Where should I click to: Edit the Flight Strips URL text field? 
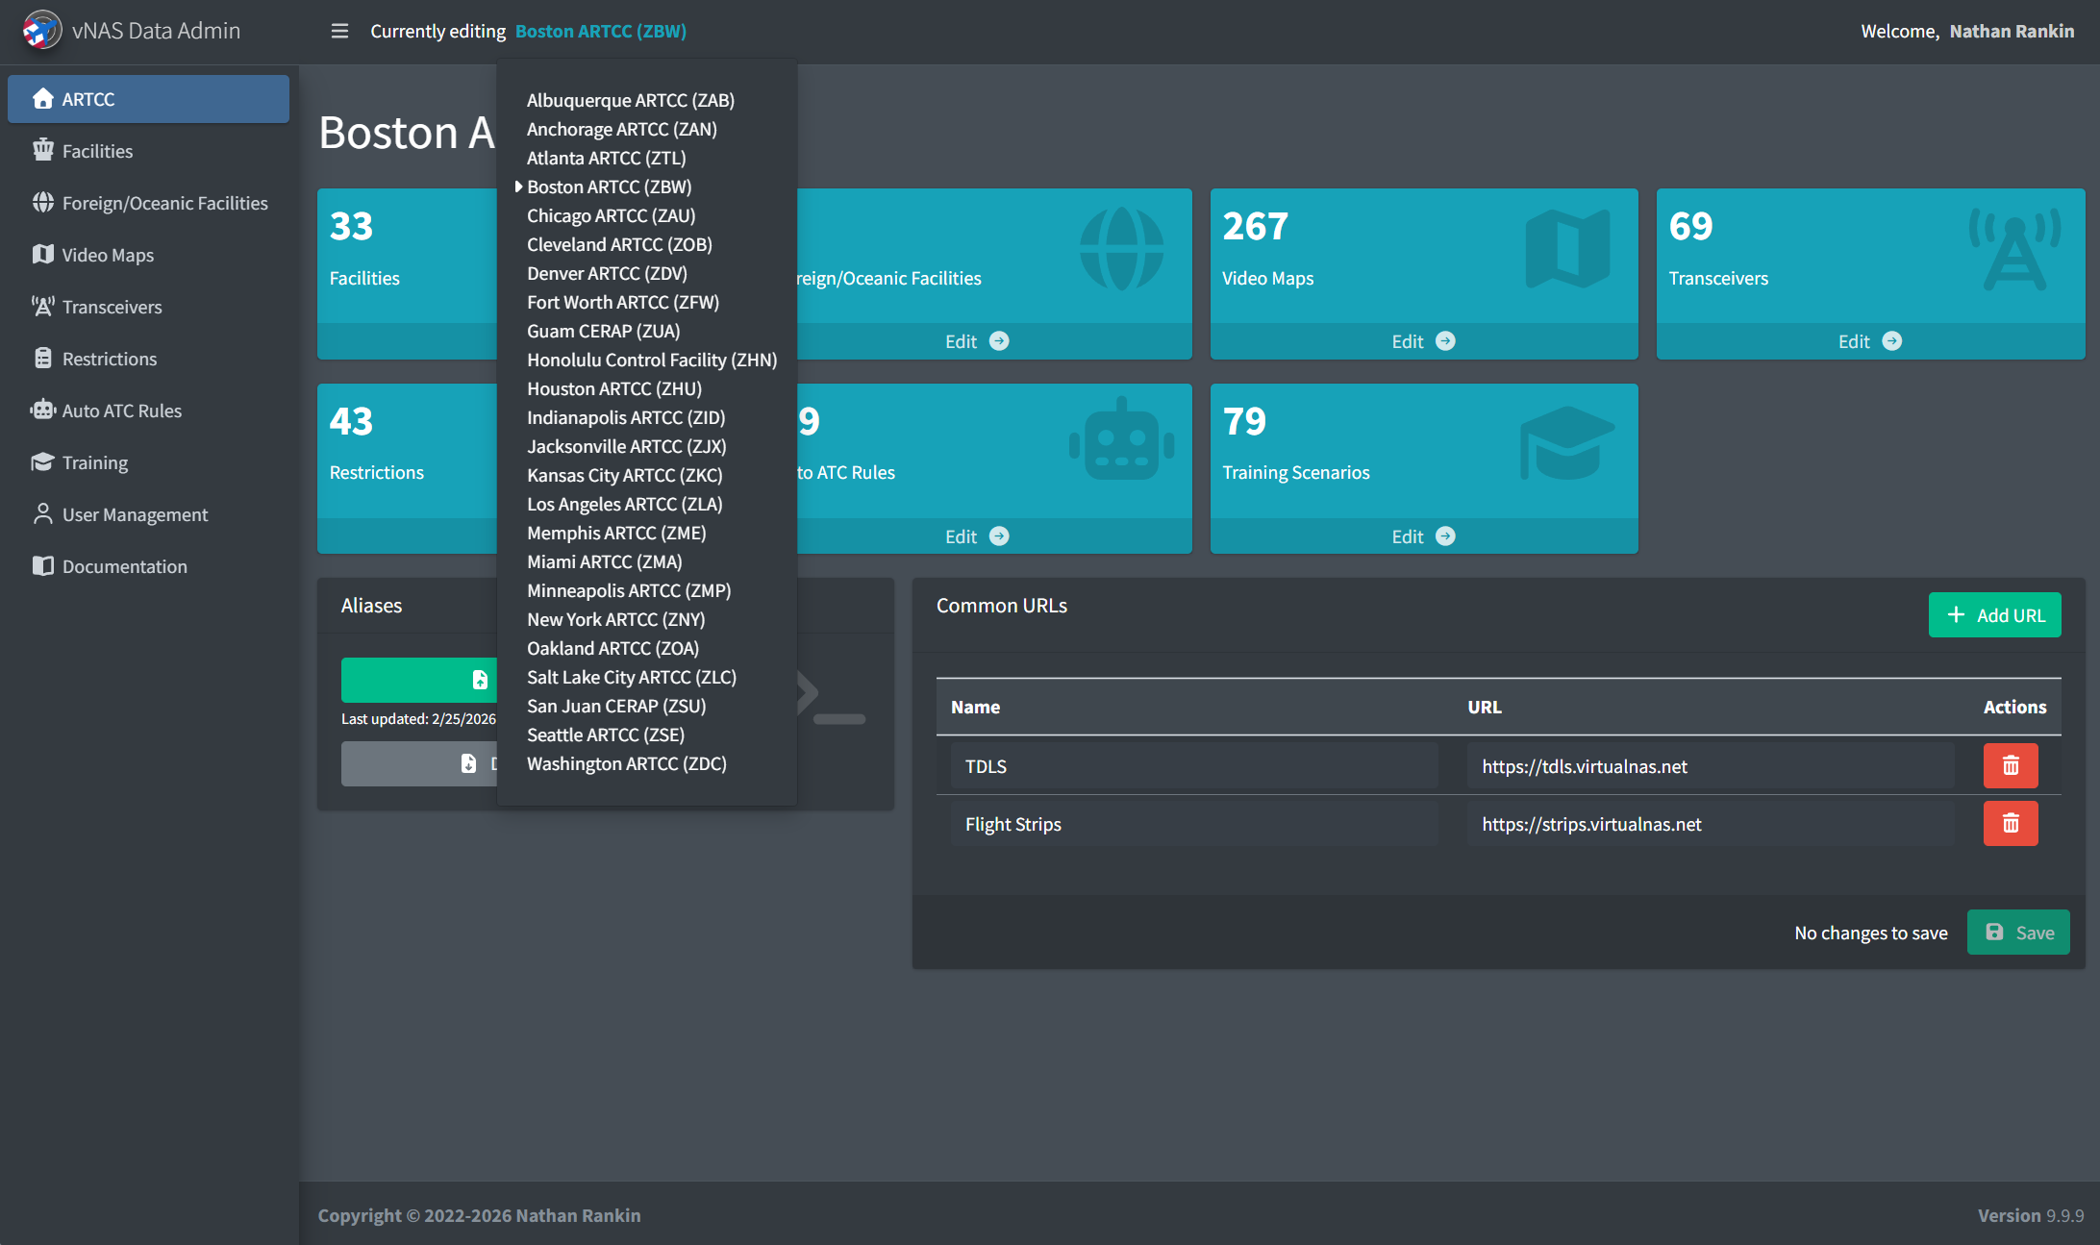pyautogui.click(x=1711, y=824)
